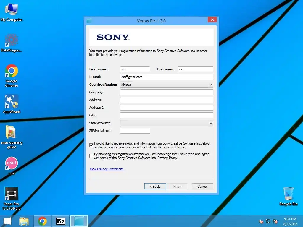303x227 pixels.
Task: Click the Vegas Pro dialog title bar icon
Action: 89,21
